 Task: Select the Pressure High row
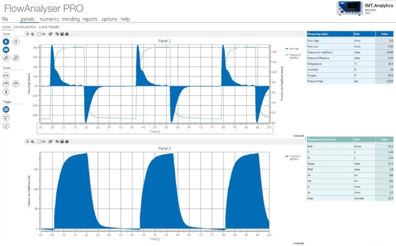point(350,81)
